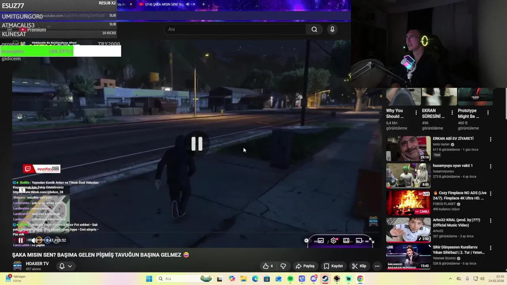Open HOAXER TV channel name link
Screen dimensions: 507x285
[x=37, y=264]
